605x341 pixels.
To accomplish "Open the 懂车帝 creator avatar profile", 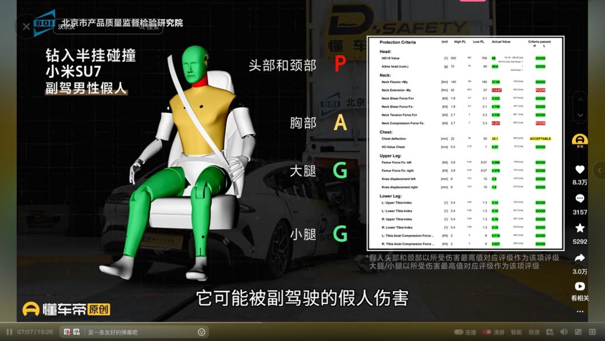I will (580, 140).
